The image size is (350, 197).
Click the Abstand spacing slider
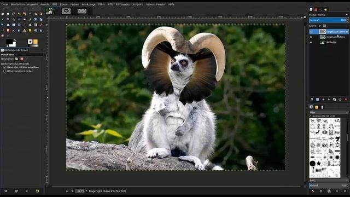328,185
